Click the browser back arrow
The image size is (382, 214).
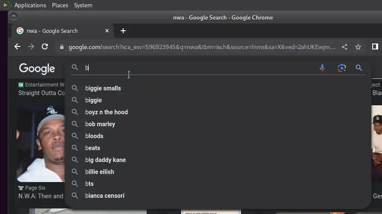(x=17, y=46)
